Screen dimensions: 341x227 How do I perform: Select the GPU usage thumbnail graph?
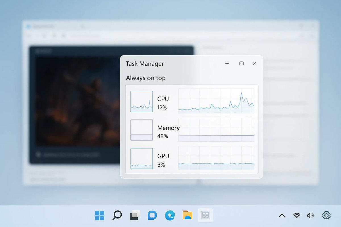(141, 158)
